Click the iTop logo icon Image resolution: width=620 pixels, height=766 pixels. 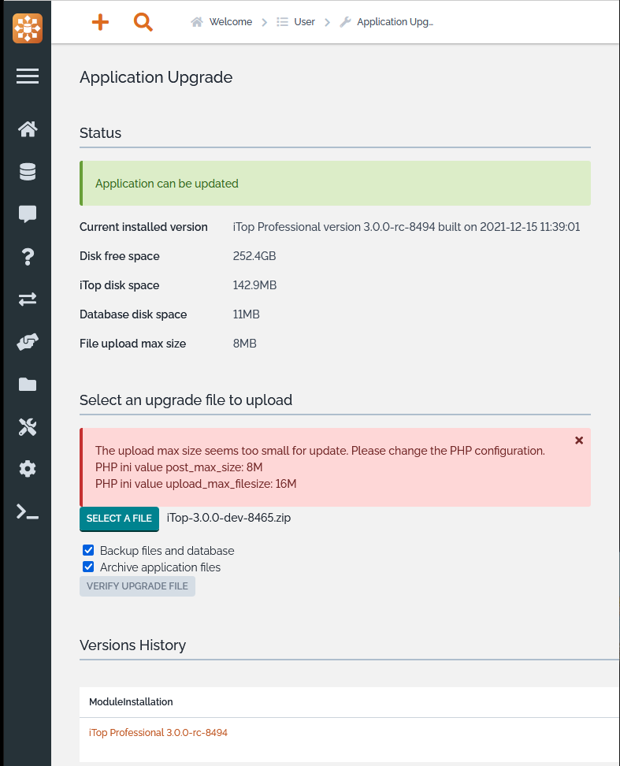click(x=27, y=28)
